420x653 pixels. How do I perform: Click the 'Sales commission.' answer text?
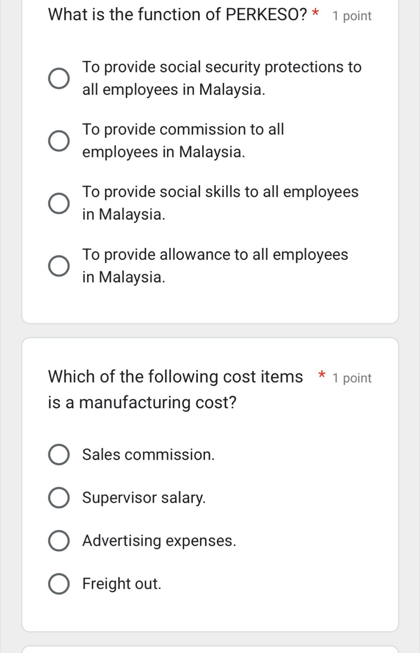point(148,455)
